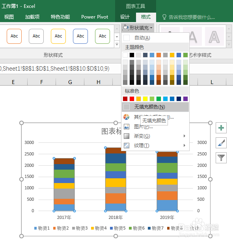This screenshot has height=243, width=233.
Task: Open Chart Styles paintbrush icon
Action: point(221,143)
